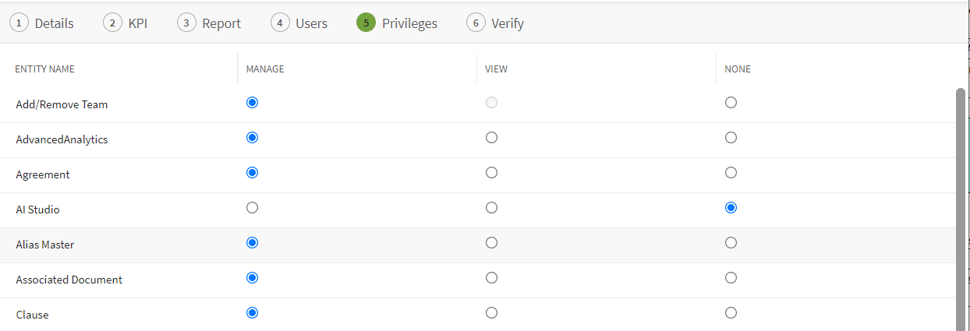Set Clause privilege to None
Screen dimensions: 970x331
click(x=731, y=313)
